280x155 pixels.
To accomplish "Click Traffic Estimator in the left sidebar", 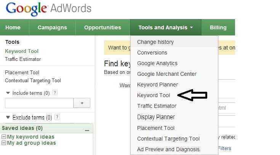I will tap(23, 59).
